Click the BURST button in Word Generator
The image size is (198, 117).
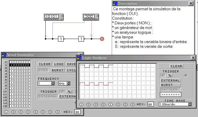click(57, 70)
